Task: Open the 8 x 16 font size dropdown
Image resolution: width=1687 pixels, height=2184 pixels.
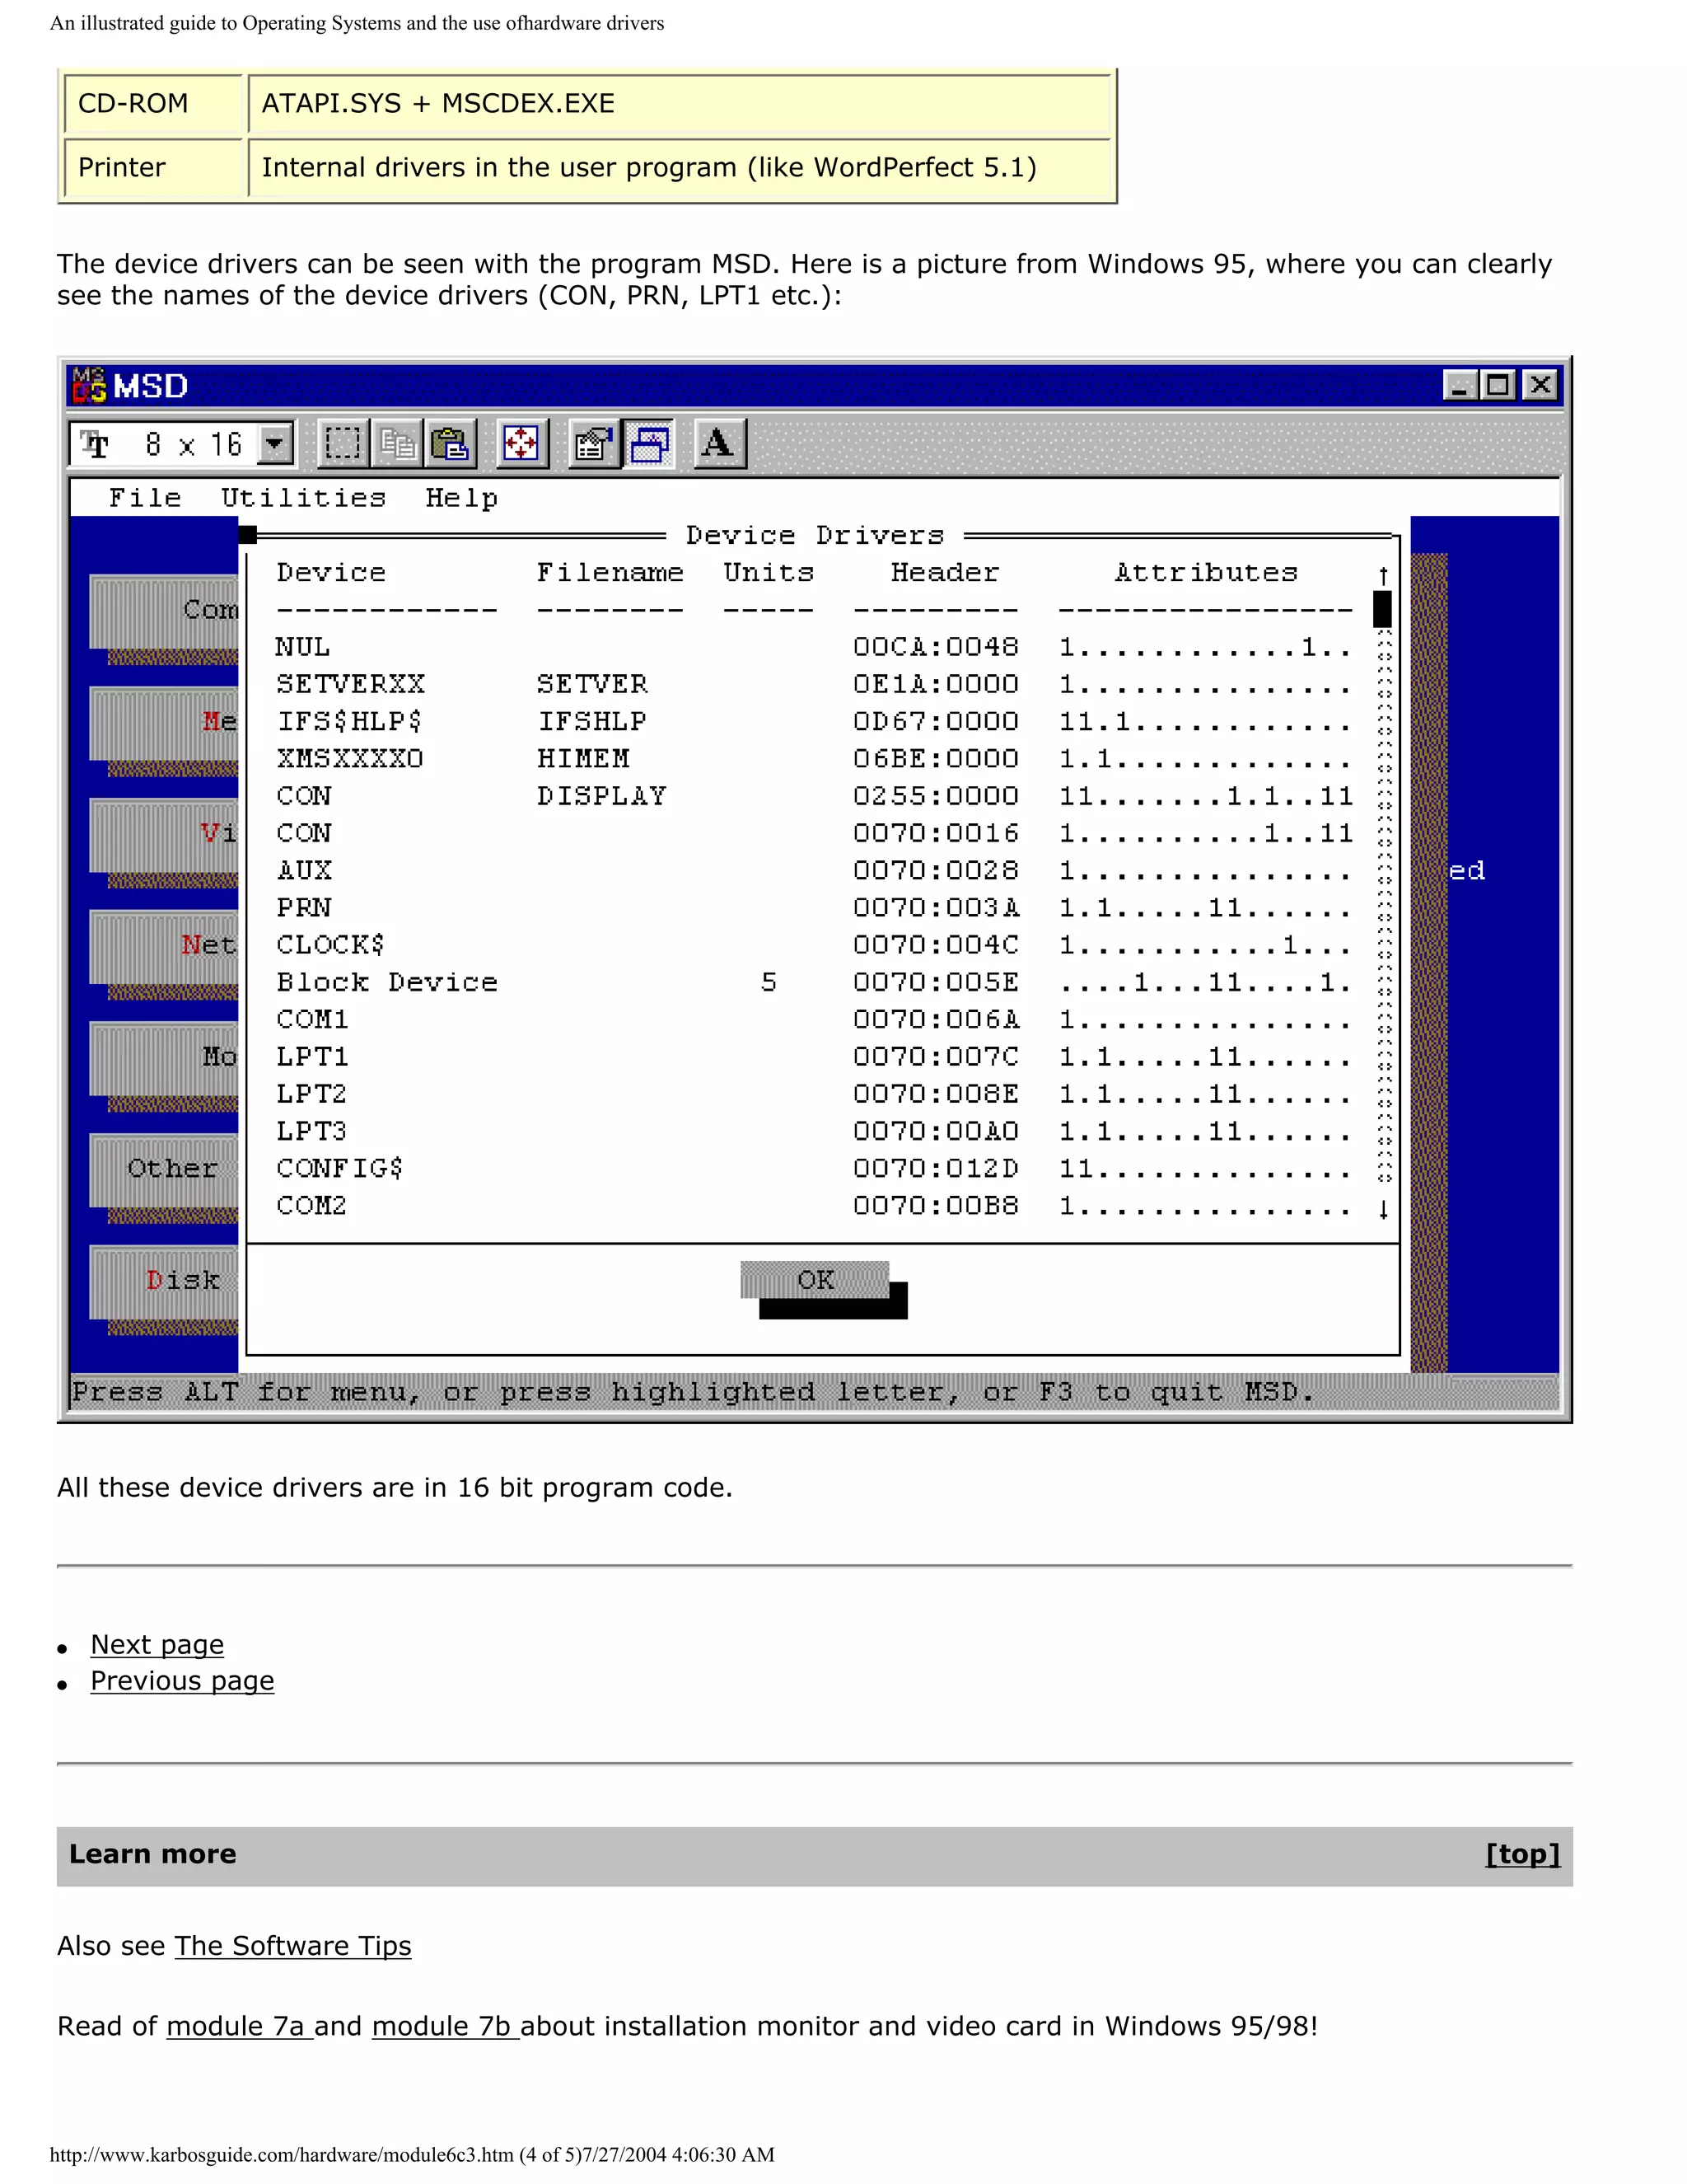Action: [x=275, y=444]
